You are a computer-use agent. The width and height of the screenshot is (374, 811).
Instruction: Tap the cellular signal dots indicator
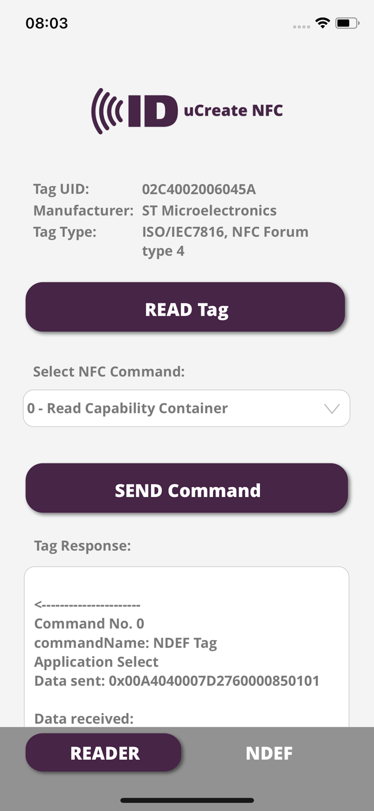coord(301,25)
